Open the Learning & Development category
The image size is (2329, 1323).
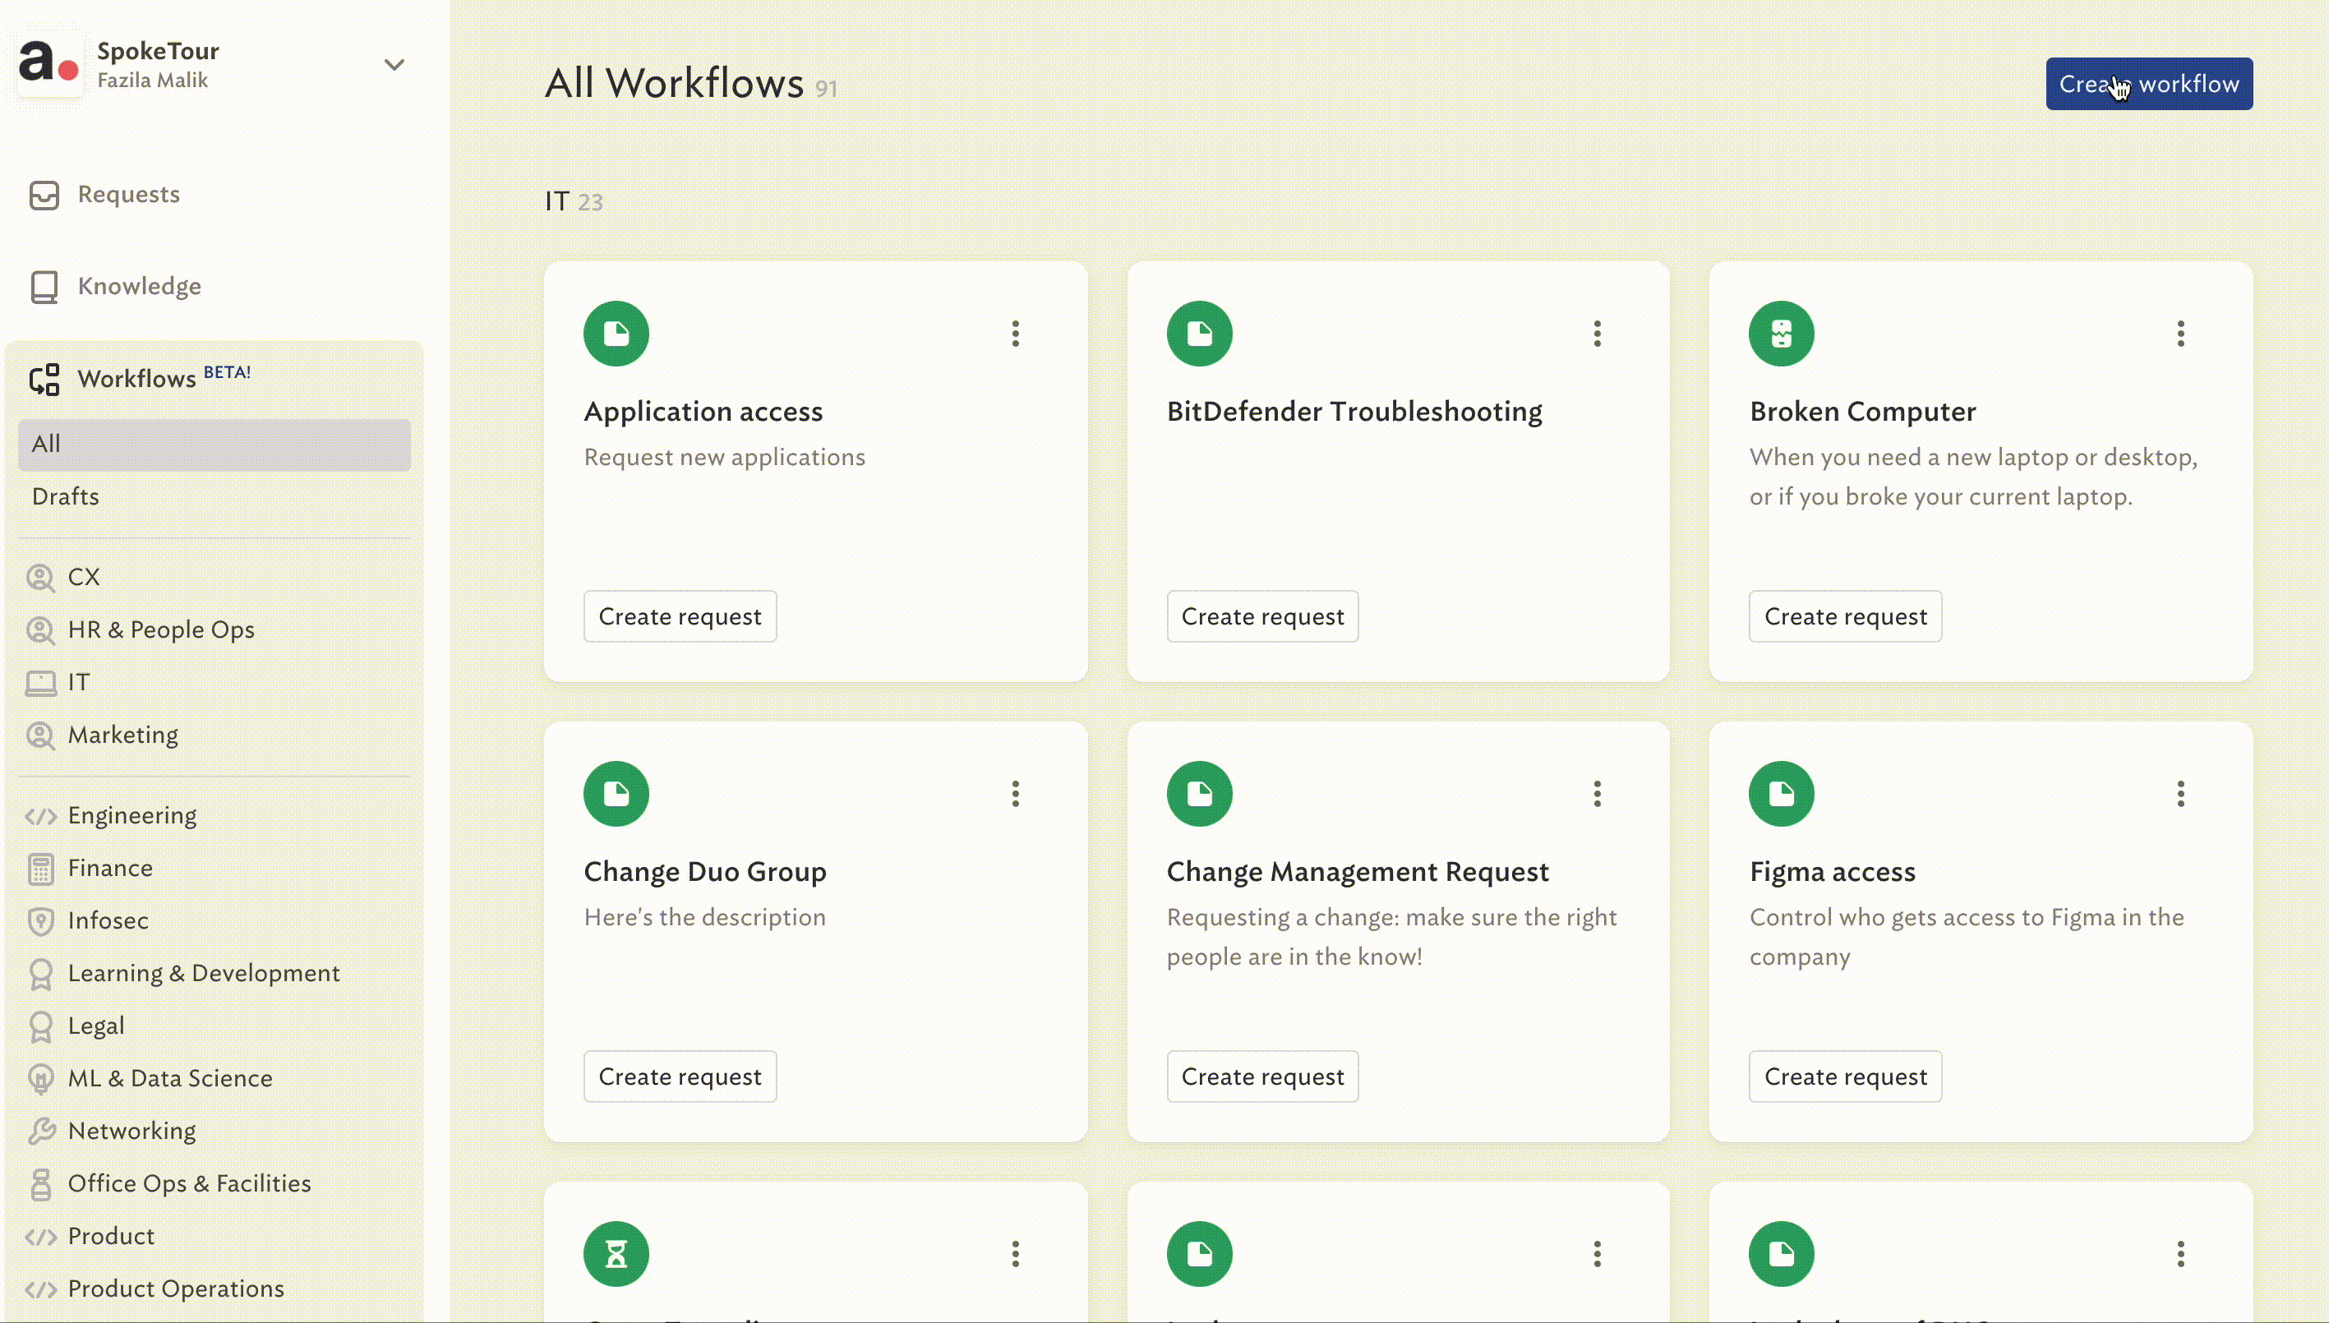(204, 973)
